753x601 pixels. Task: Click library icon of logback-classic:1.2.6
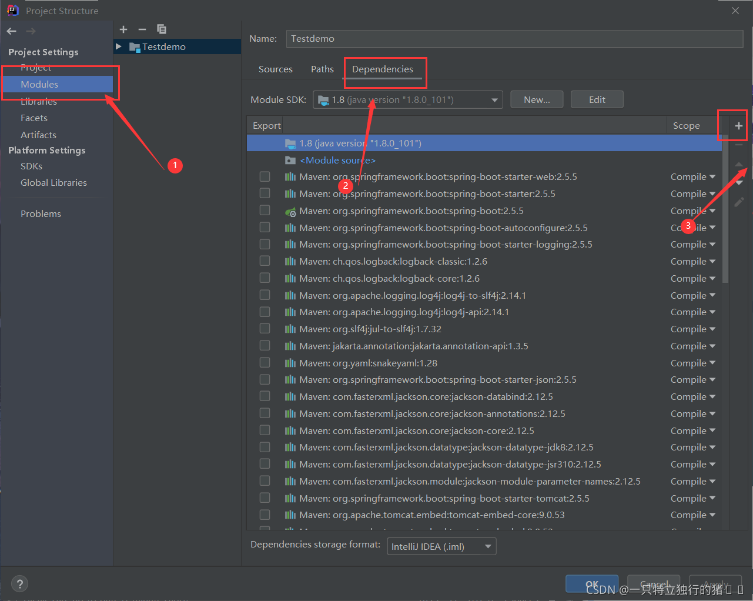click(x=290, y=261)
